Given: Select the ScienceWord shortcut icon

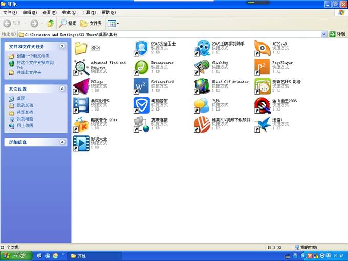Looking at the screenshot, I should click(x=141, y=86).
